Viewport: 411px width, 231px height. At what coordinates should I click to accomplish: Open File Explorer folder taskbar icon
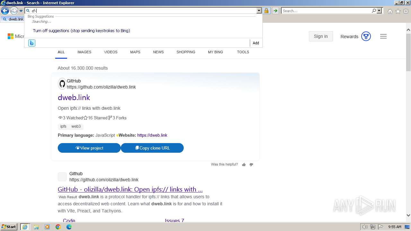tap(36, 227)
